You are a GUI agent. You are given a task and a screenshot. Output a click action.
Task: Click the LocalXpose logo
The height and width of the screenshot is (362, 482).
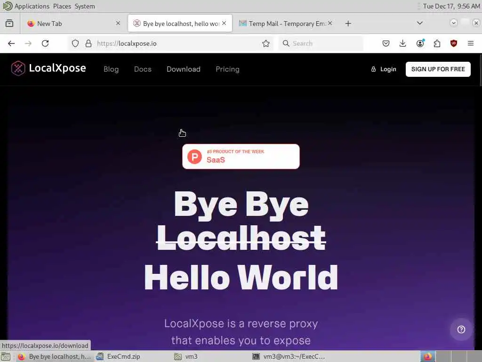point(48,68)
